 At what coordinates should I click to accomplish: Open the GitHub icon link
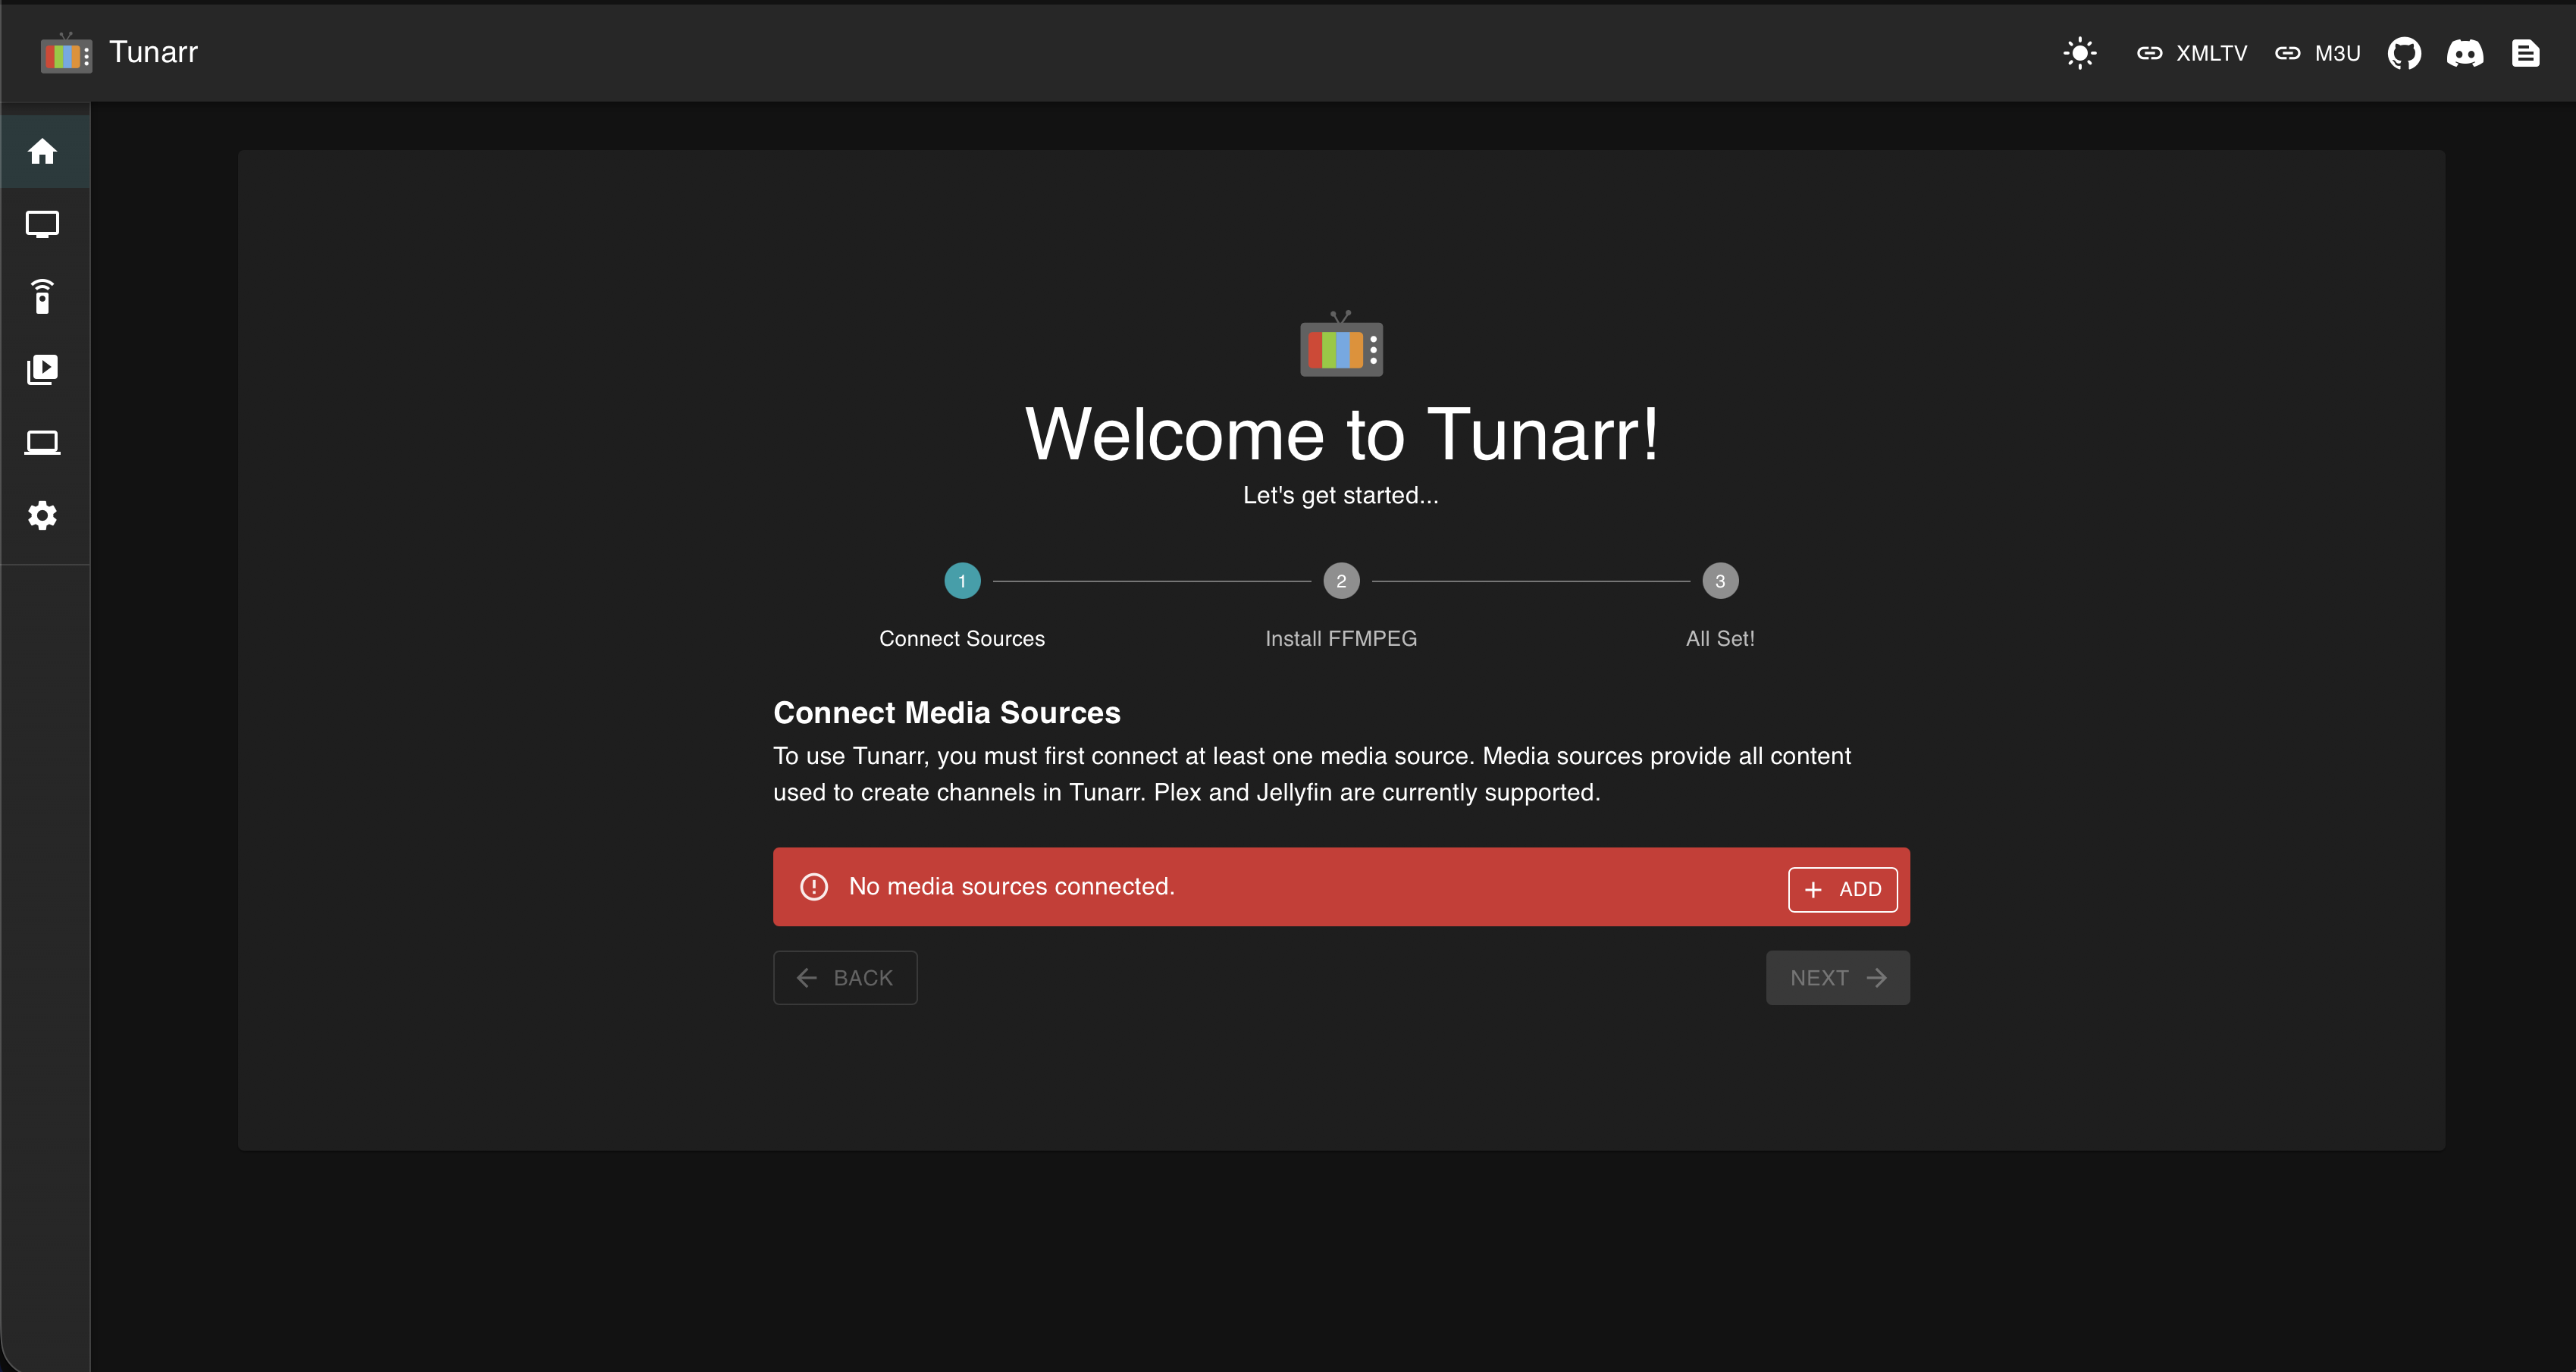tap(2405, 53)
